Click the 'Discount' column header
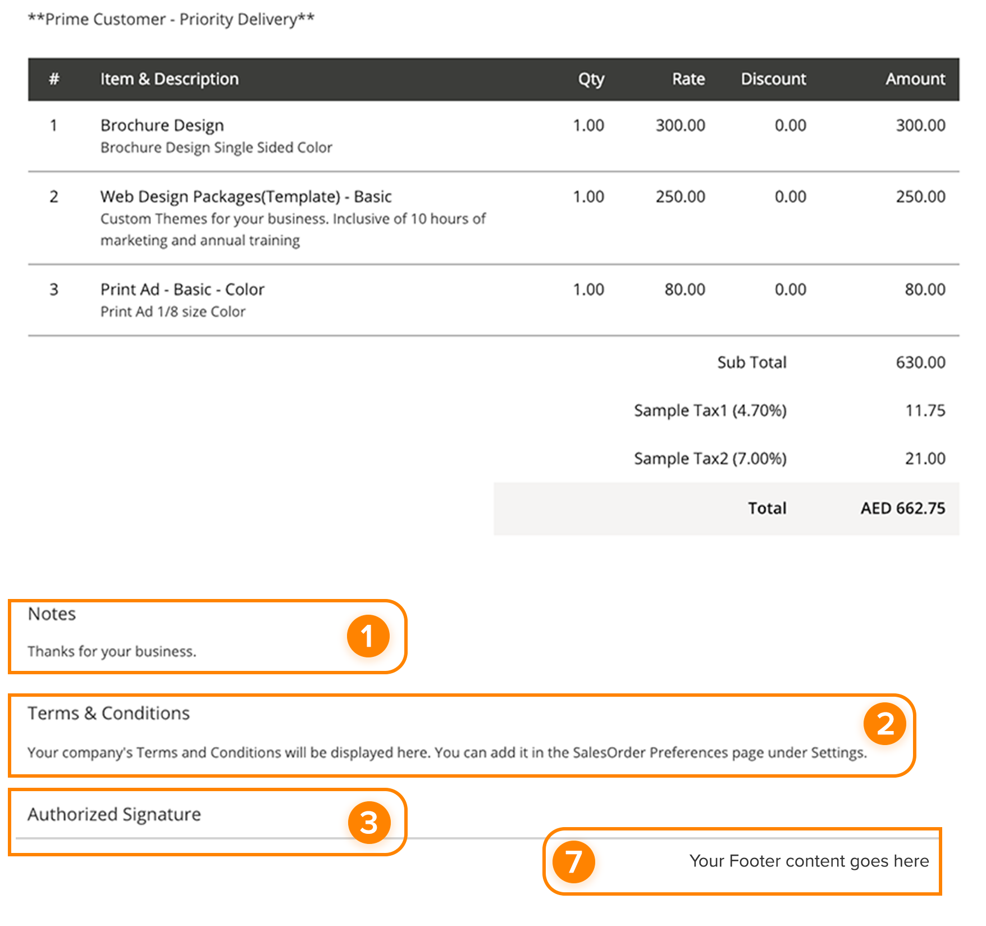The height and width of the screenshot is (926, 986). (773, 79)
